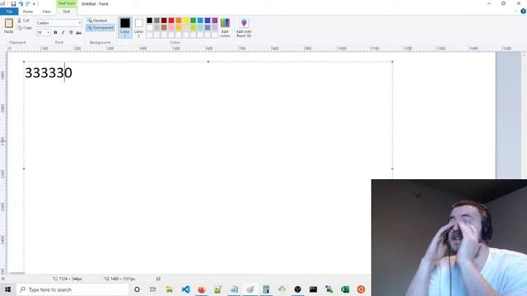Viewport: 527px width, 296px height.
Task: Open Task View on the taskbar
Action: pyautogui.click(x=152, y=289)
